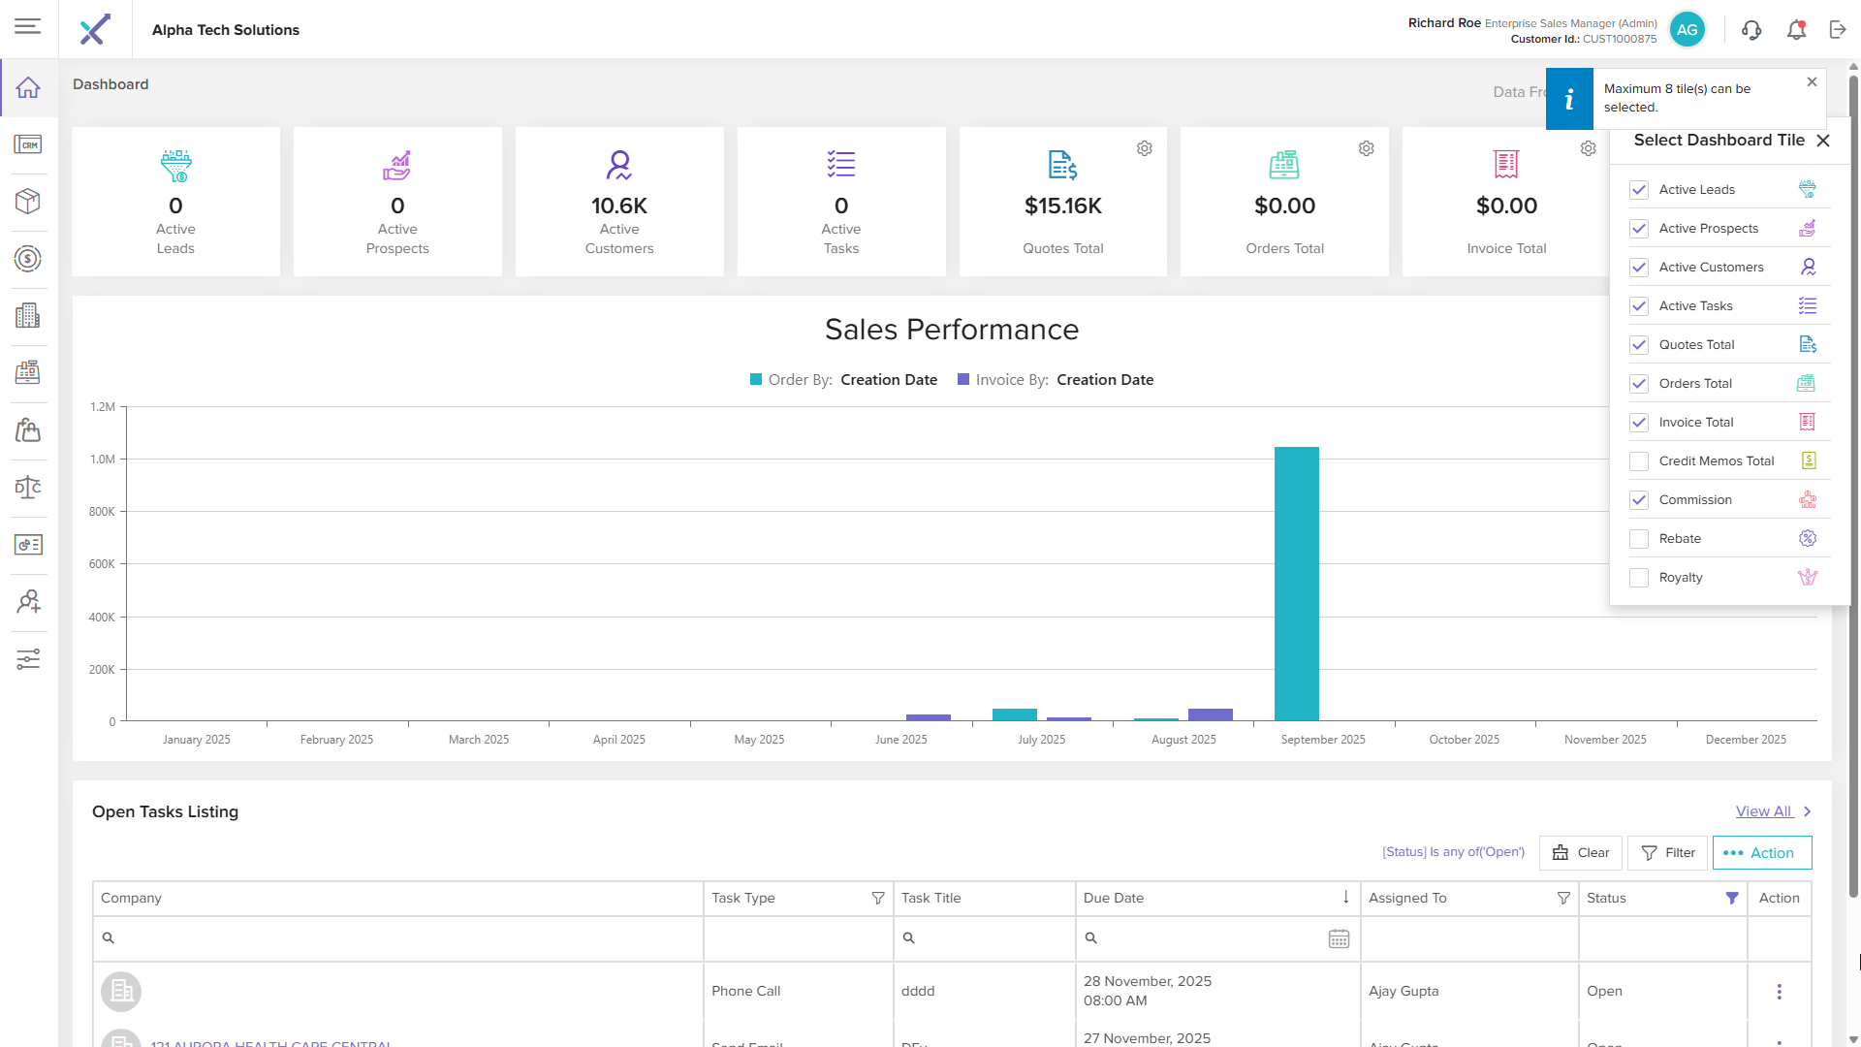Click the Clear filters button
The width and height of the screenshot is (1861, 1047).
[1580, 853]
